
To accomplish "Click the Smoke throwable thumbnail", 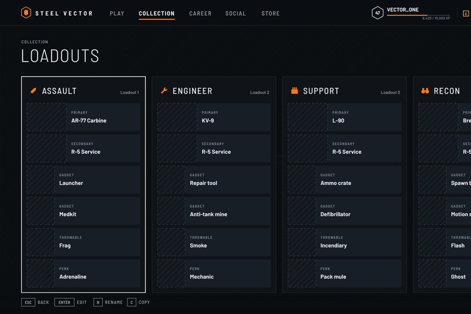I will [x=172, y=242].
